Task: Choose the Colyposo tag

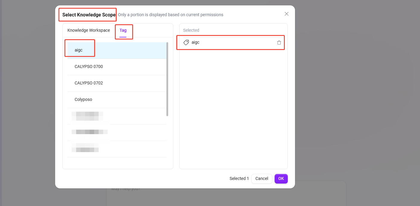Action: tap(83, 99)
